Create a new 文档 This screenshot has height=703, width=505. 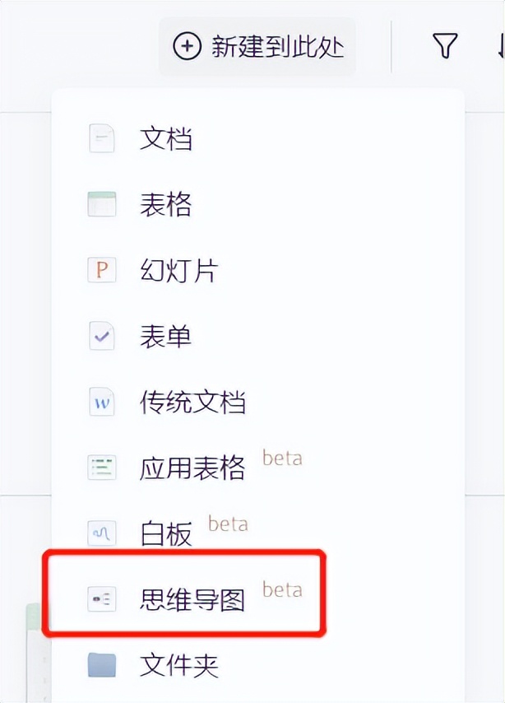click(257, 138)
